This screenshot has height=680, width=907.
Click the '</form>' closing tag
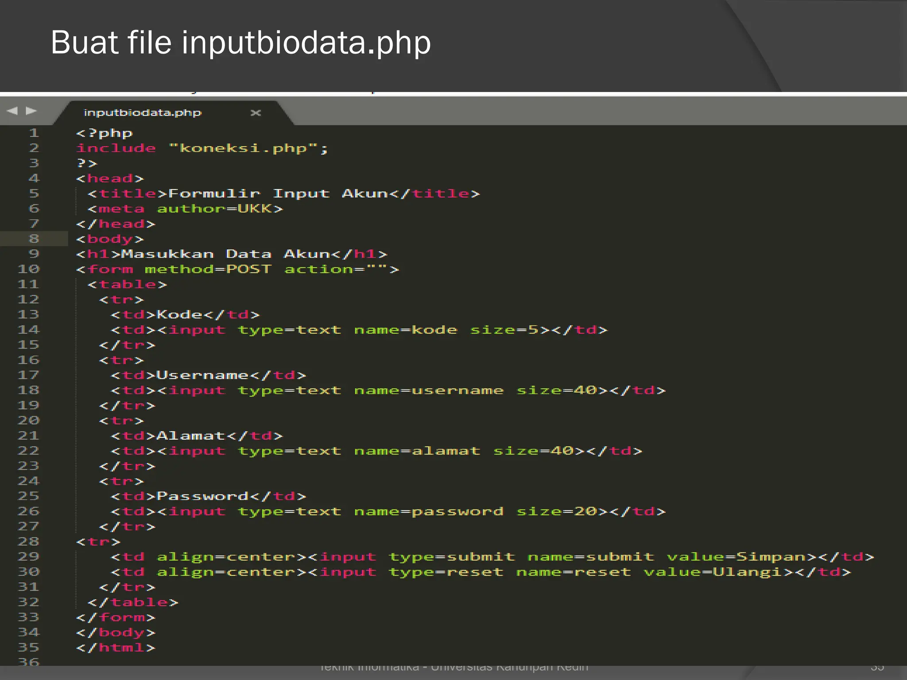pyautogui.click(x=116, y=617)
